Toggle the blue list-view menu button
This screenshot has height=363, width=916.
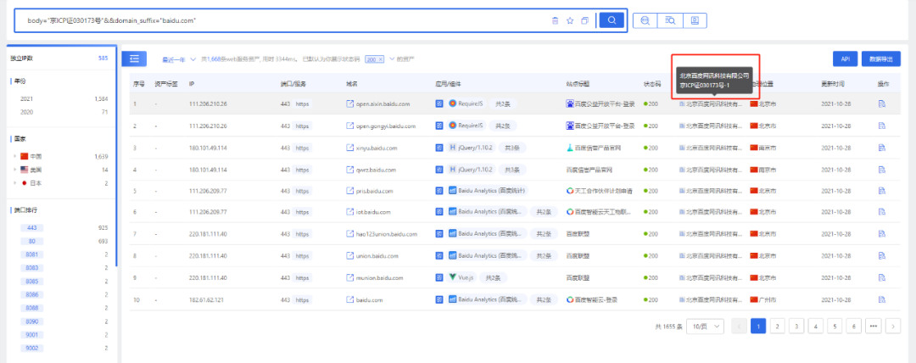pyautogui.click(x=134, y=59)
